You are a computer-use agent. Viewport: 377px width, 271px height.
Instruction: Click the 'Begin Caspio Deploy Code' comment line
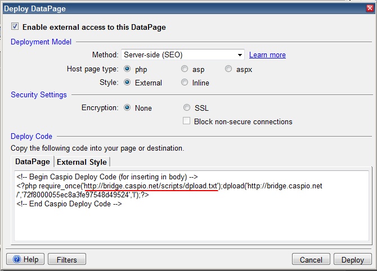(107, 177)
